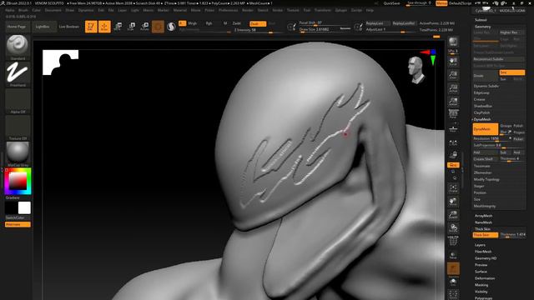The width and height of the screenshot is (534, 300).
Task: Expand the Masking subpalette
Action: [481, 285]
